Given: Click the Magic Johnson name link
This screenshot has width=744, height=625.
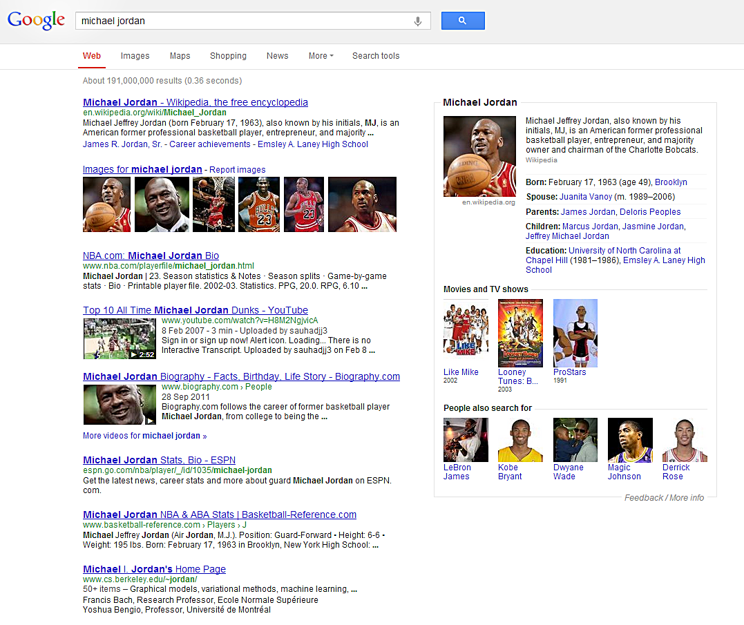Looking at the screenshot, I should coord(624,472).
